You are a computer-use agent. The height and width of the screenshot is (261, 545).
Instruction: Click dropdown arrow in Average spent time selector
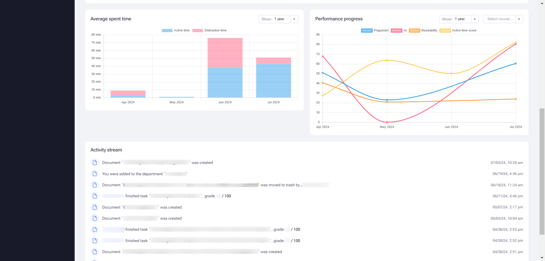click(x=294, y=19)
